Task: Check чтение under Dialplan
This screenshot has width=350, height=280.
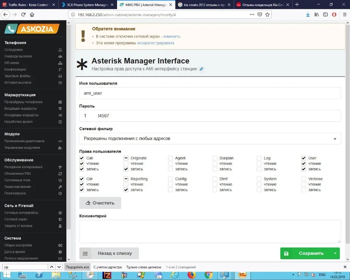Action: pyautogui.click(x=215, y=164)
